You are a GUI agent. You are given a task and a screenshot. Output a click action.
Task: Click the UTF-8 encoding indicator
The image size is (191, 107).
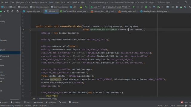pos(172,106)
